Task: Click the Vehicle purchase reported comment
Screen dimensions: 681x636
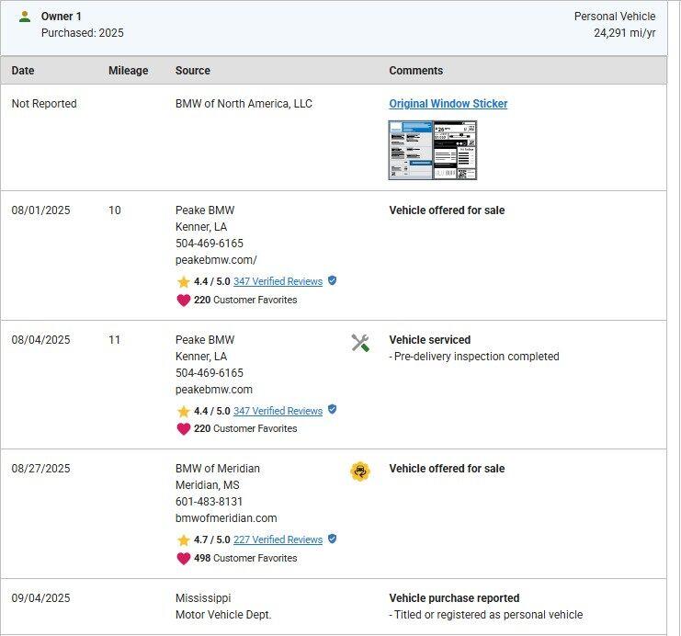Action: [454, 597]
